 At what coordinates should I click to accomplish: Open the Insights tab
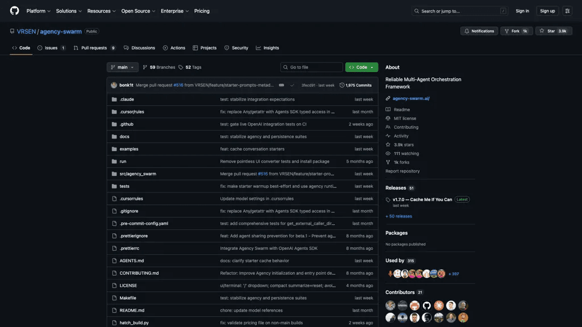[267, 48]
